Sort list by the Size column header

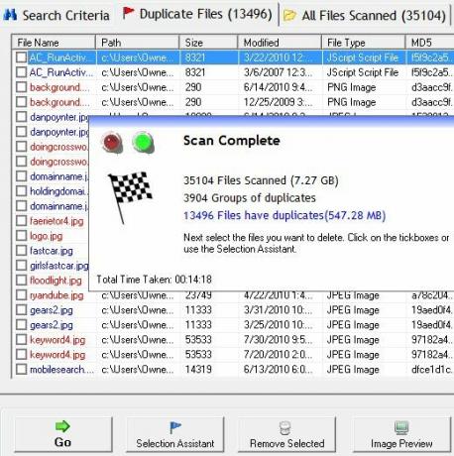[x=208, y=43]
